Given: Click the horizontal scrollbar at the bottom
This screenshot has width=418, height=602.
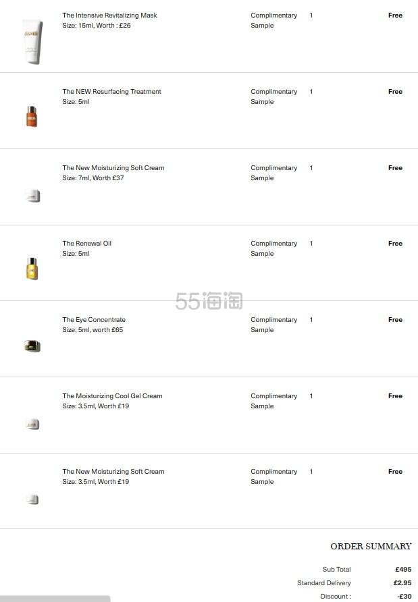Looking at the screenshot, I should click(x=55, y=599).
